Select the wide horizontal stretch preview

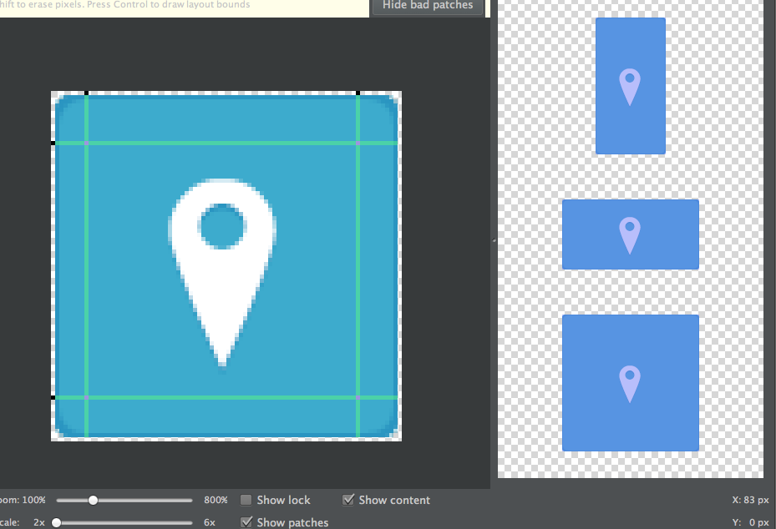click(631, 234)
